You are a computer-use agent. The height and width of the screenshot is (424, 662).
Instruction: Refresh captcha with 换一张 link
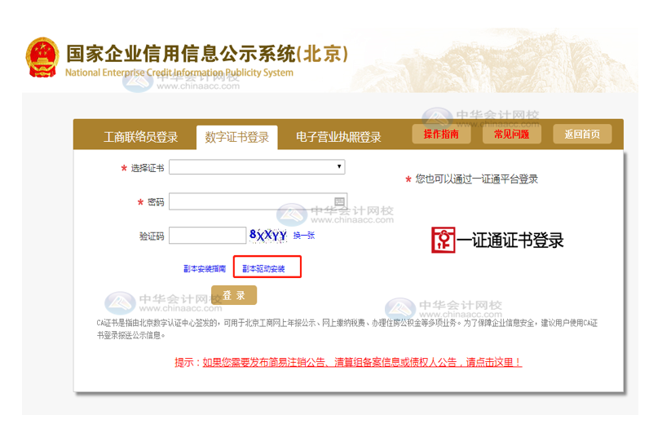point(304,235)
